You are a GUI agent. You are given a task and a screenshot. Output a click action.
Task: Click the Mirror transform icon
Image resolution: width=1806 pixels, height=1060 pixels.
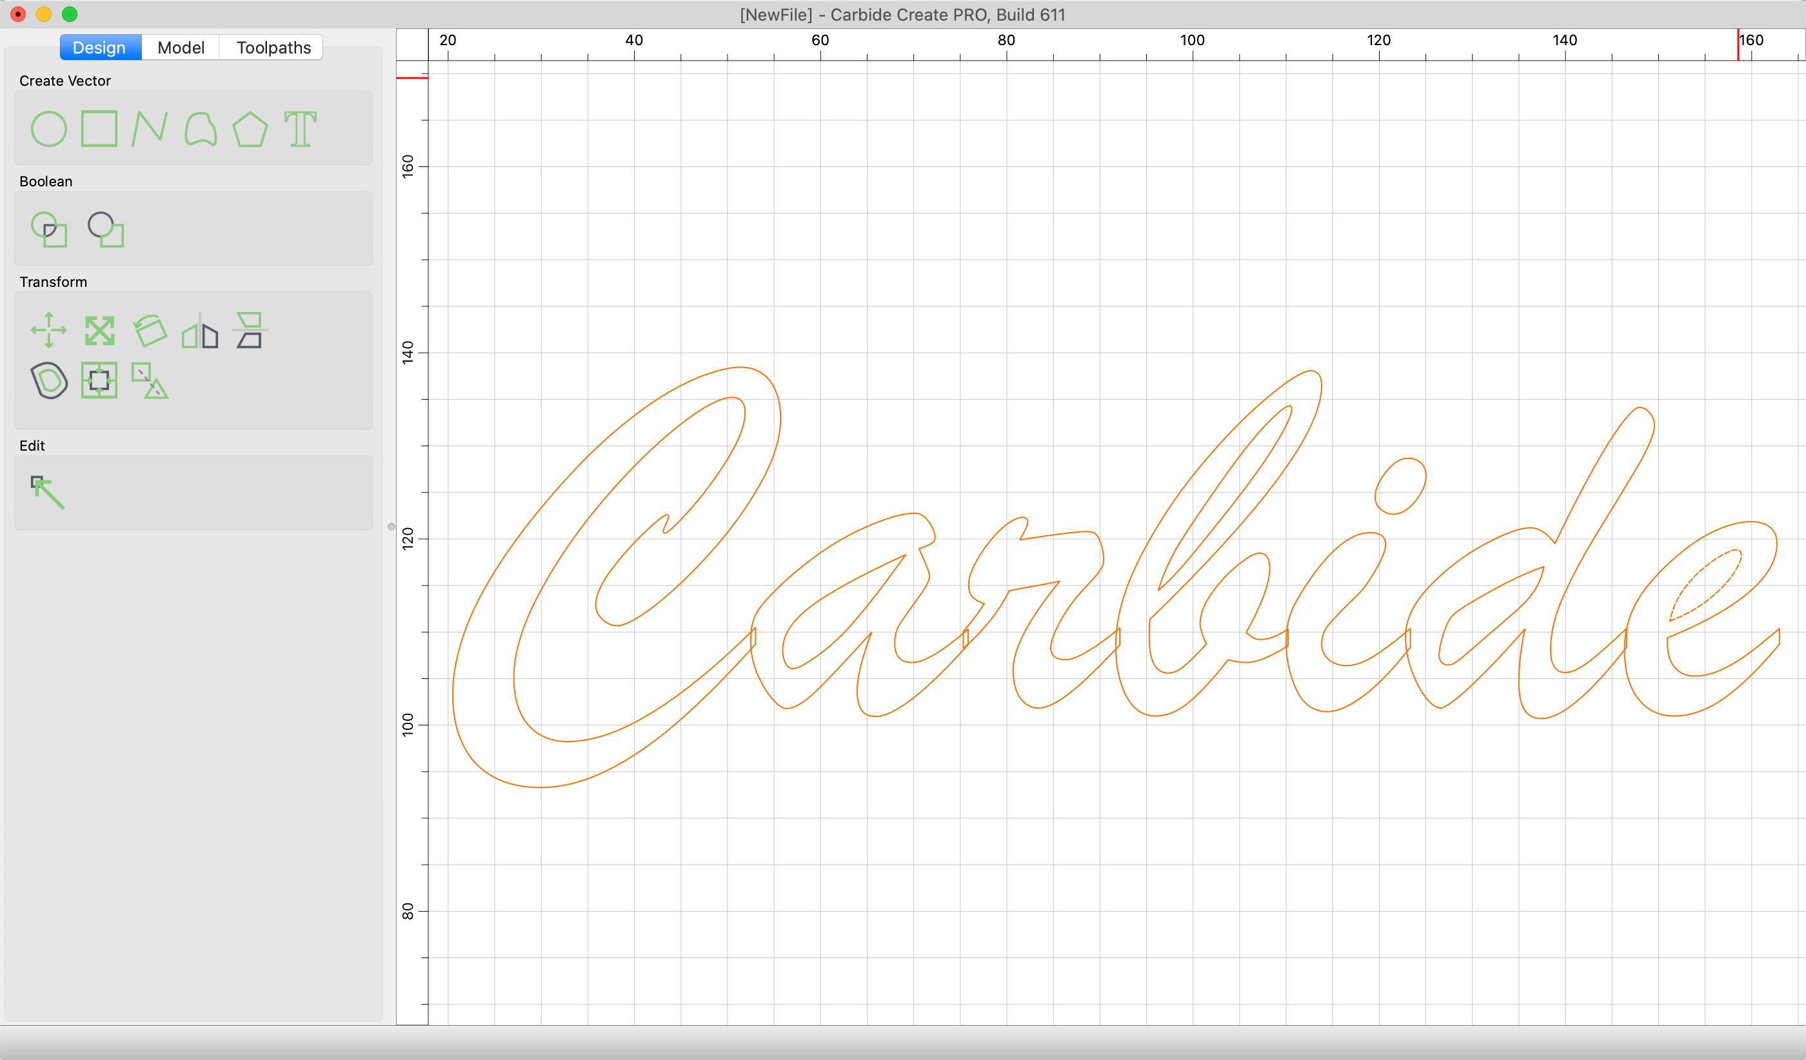click(200, 331)
